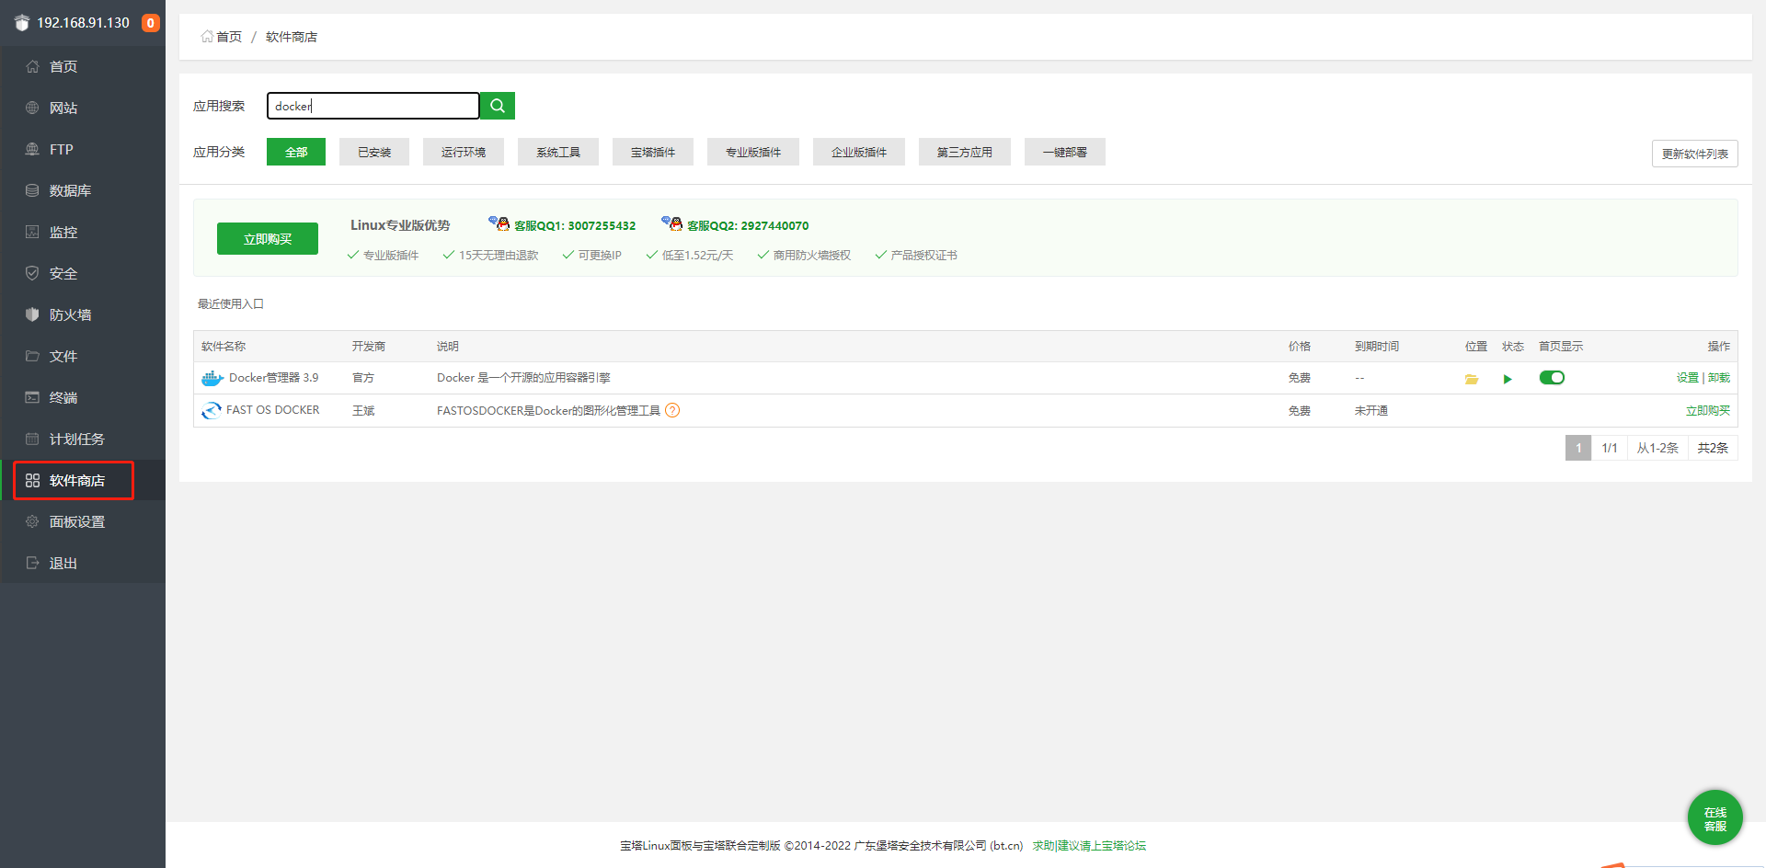
Task: Click the 开发商 column header
Action: click(369, 347)
